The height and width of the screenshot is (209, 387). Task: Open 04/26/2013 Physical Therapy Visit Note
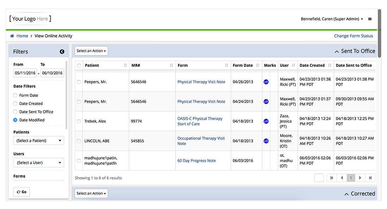(x=201, y=82)
